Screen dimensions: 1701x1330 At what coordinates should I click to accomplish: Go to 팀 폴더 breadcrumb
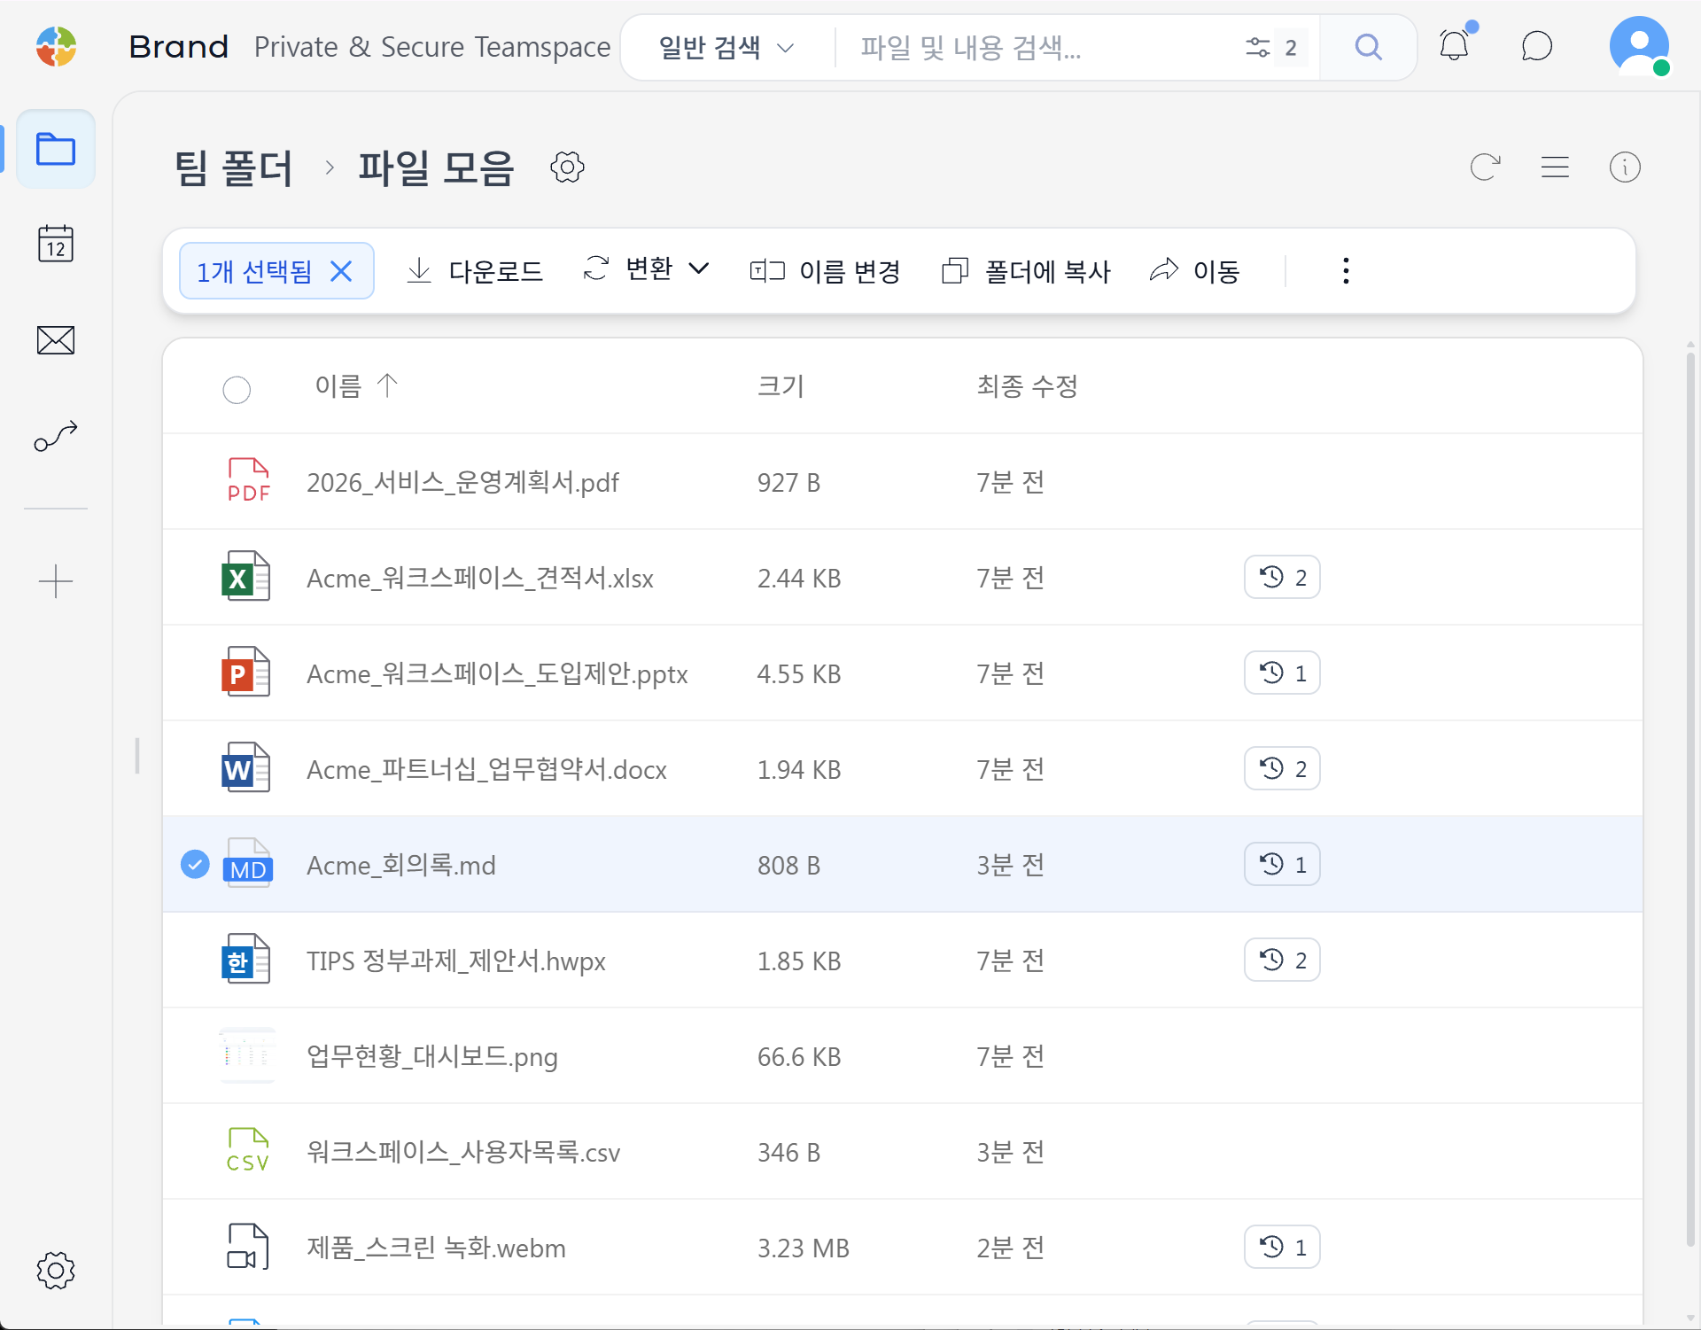point(234,167)
